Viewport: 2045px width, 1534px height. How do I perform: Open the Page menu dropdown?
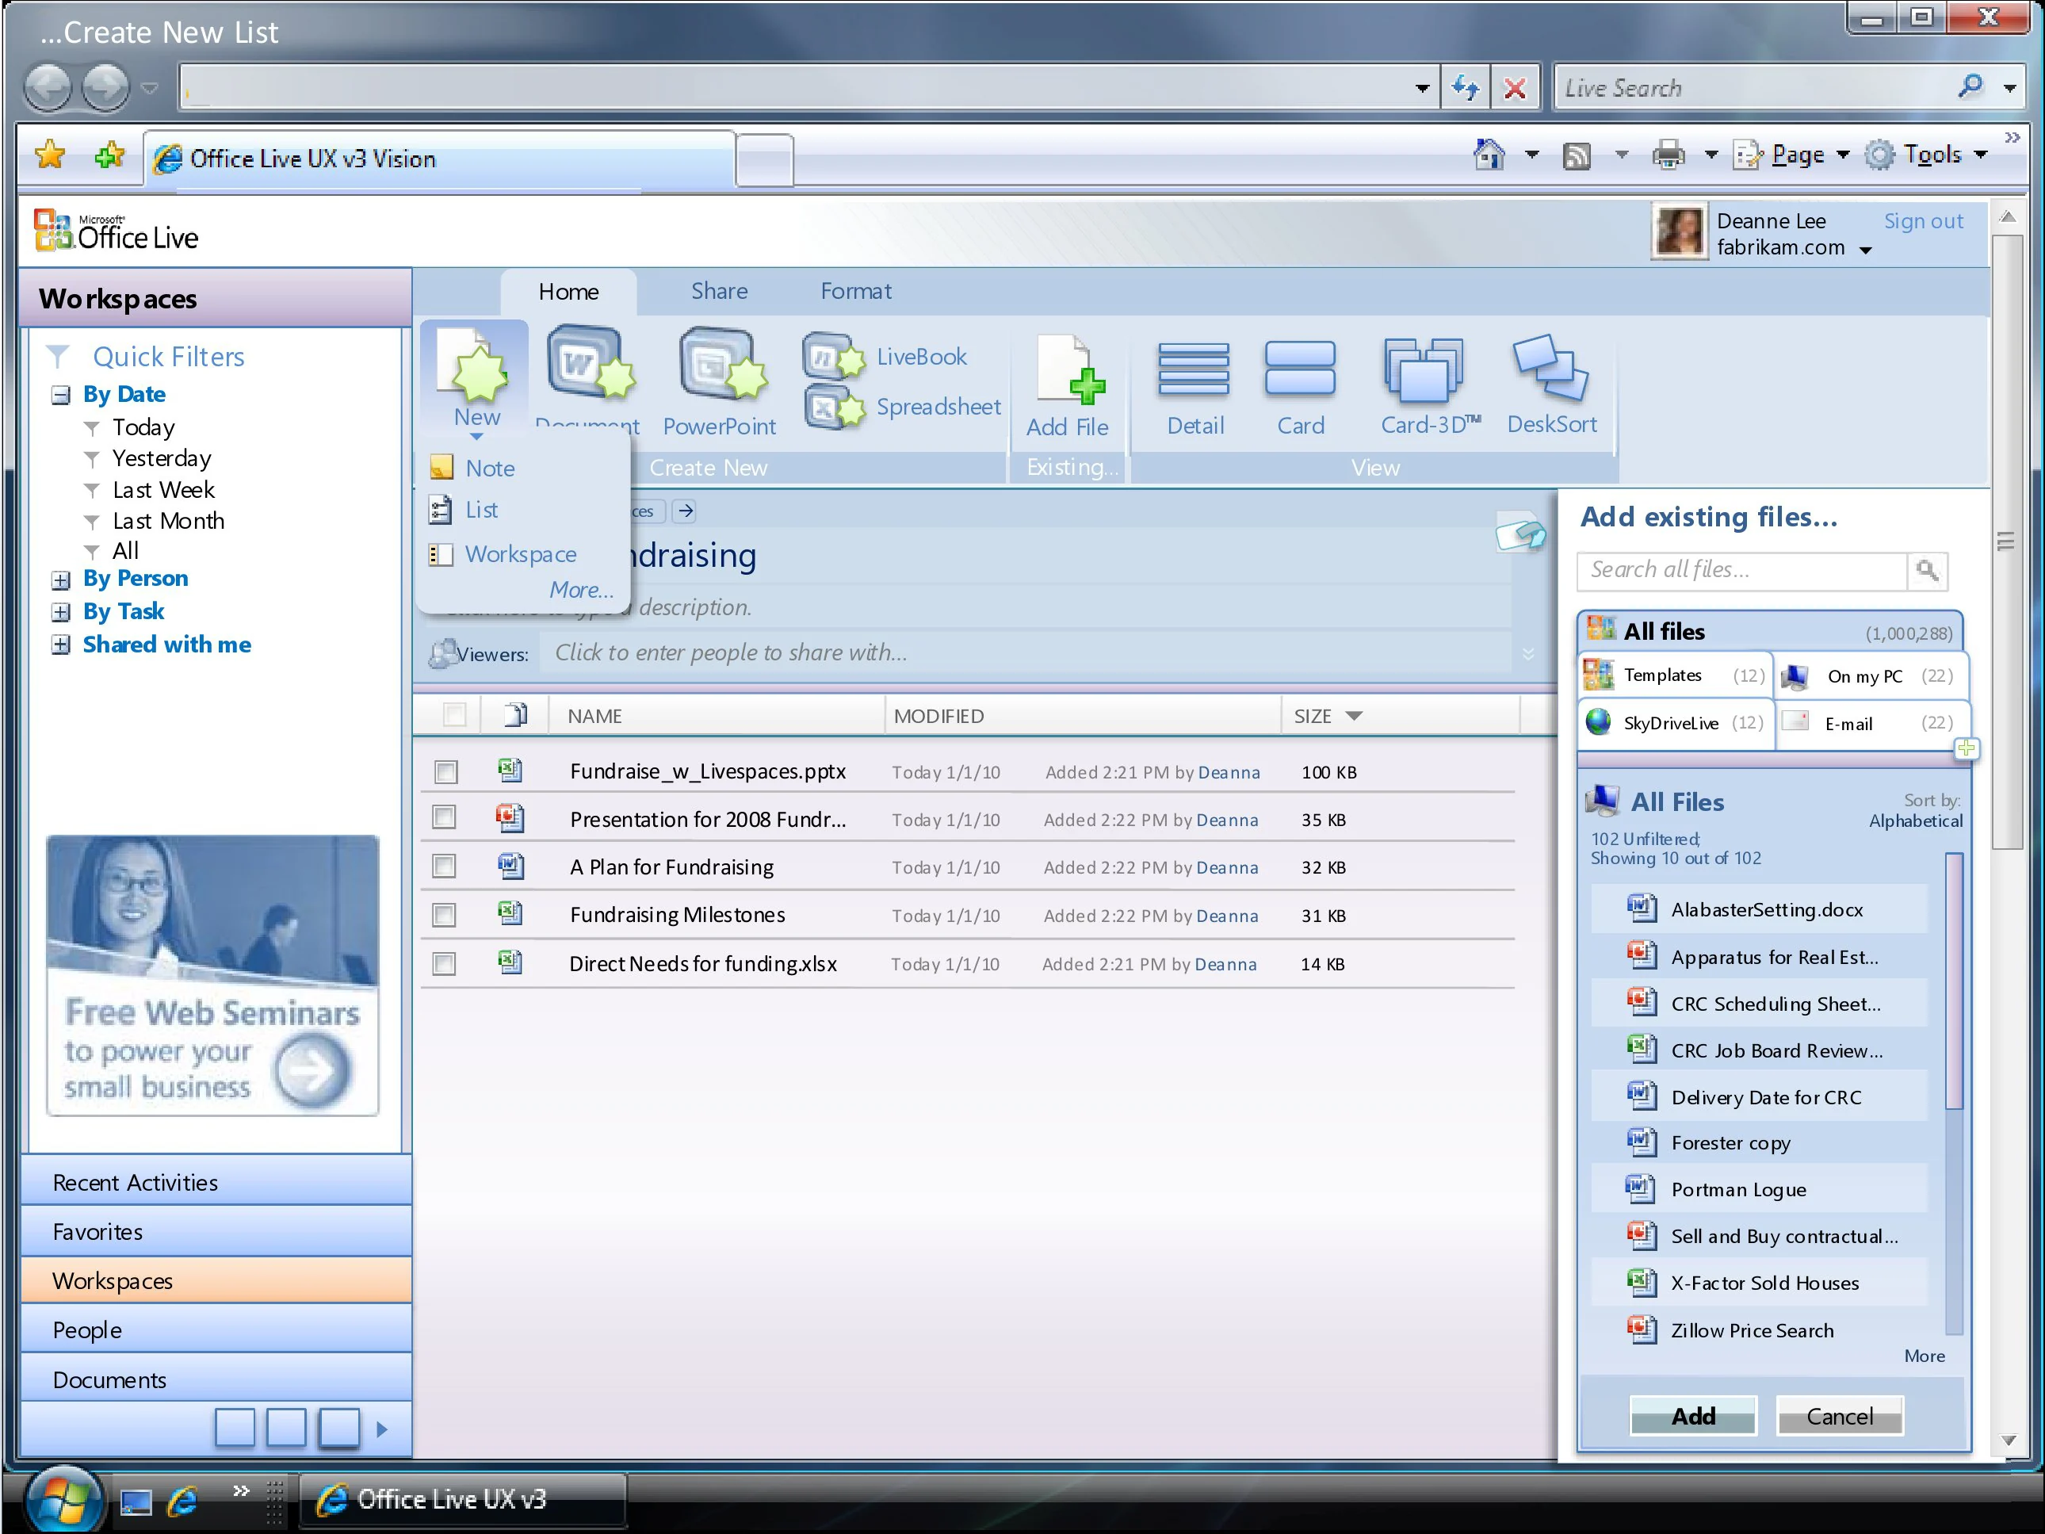point(1844,155)
